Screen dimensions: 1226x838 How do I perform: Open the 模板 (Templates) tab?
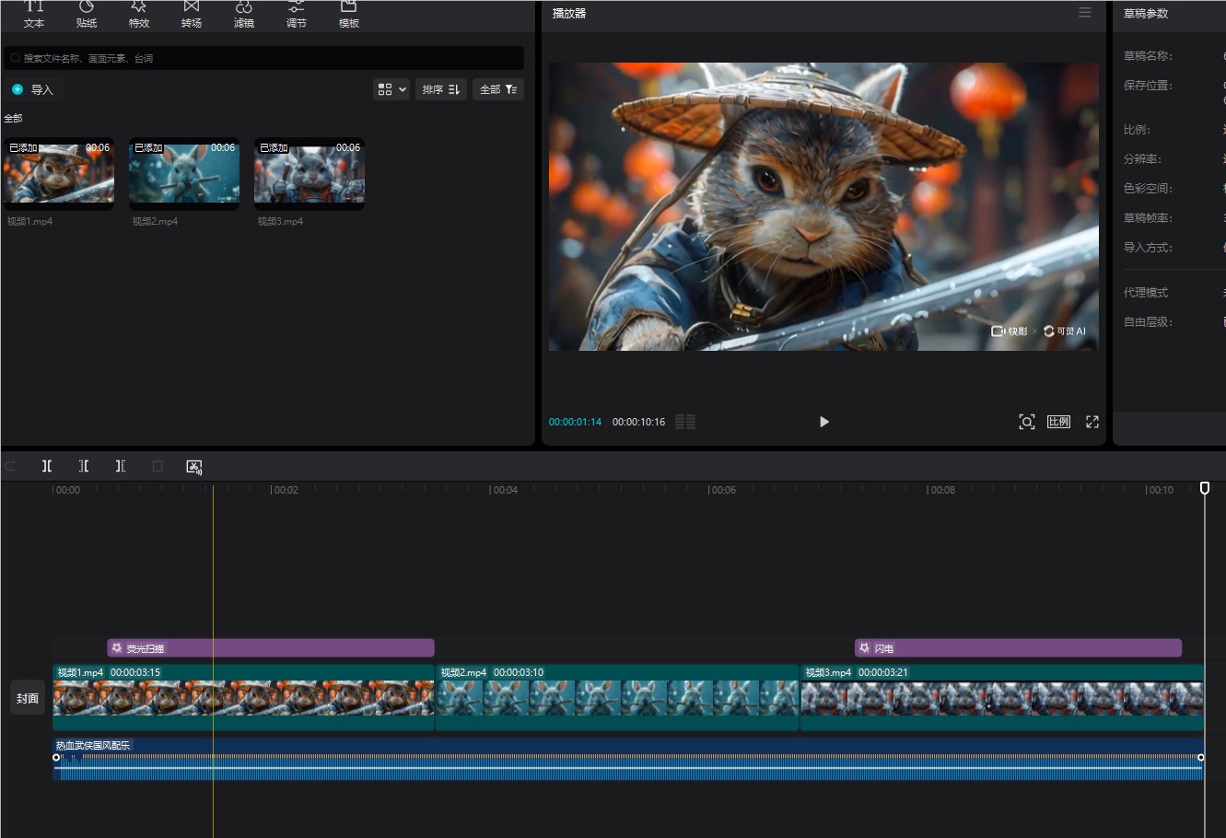coord(349,14)
